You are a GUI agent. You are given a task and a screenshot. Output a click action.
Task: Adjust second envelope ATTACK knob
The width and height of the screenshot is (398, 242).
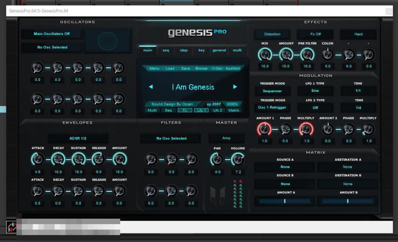coord(38,191)
